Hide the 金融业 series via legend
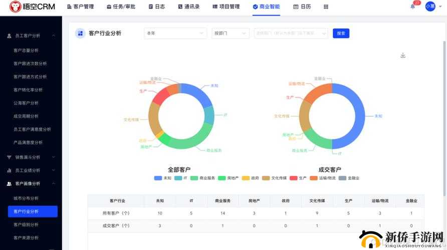The height and width of the screenshot is (250, 447). [x=342, y=178]
